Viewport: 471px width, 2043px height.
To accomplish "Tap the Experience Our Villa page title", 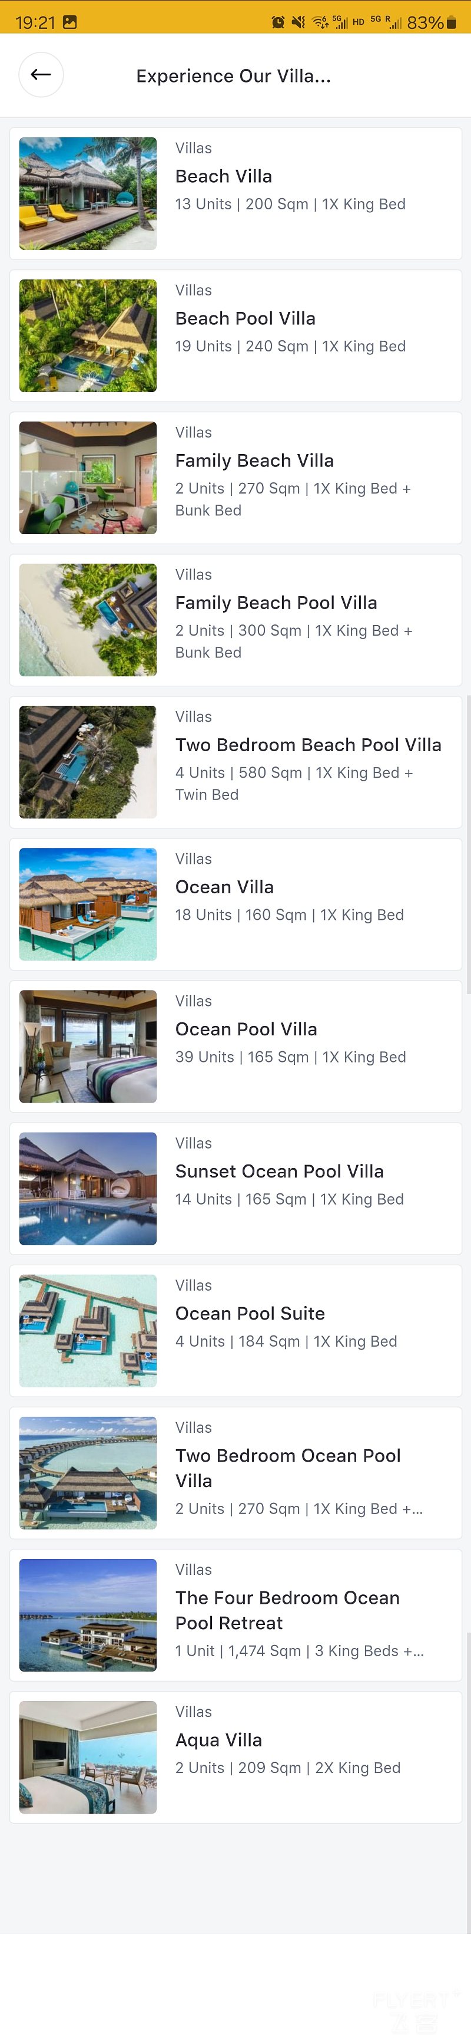I will click(x=234, y=76).
